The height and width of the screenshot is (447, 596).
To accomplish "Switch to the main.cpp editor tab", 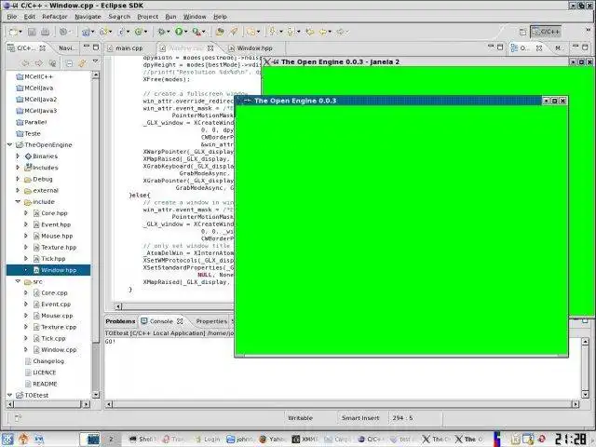I will point(129,48).
